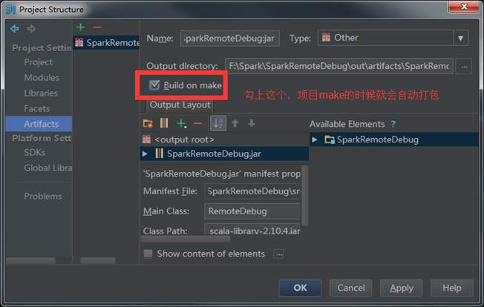The image size is (484, 307).
Task: Select SparkRemoteDebug artifact in list
Action: pos(106,42)
